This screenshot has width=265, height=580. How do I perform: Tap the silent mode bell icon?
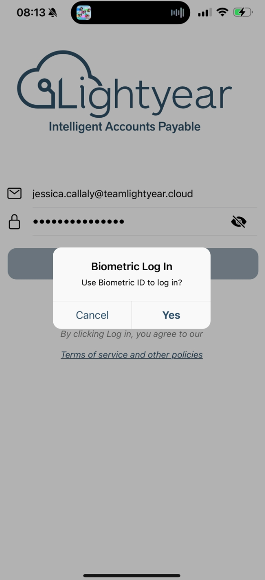[53, 13]
